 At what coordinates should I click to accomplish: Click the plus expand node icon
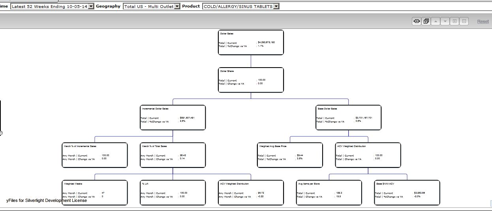click(454, 21)
